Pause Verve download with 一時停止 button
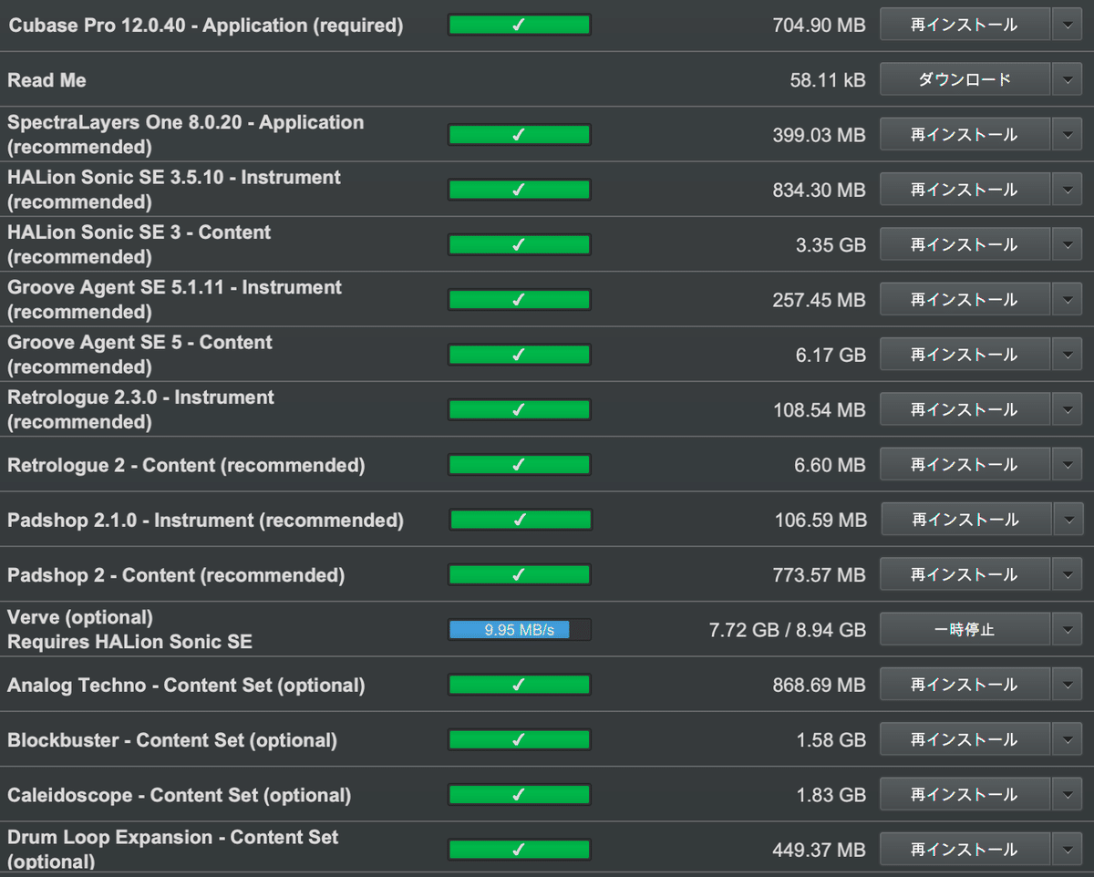 (965, 629)
